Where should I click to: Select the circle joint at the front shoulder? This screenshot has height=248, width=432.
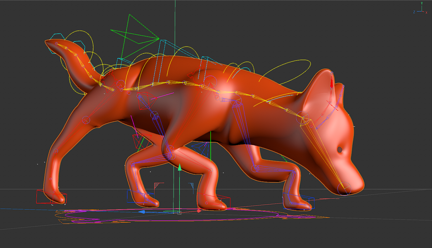[210, 81]
